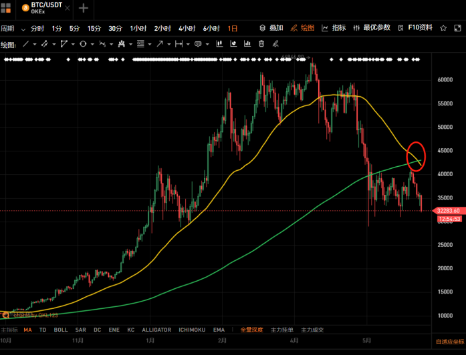Switch to the BTC/USDT OKEx tab

[43, 8]
